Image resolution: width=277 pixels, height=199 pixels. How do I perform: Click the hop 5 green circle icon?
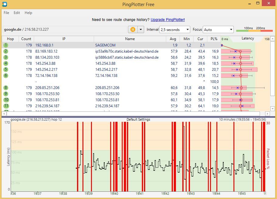coord(6,69)
